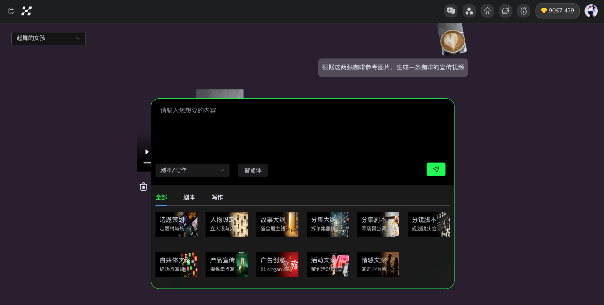Expand the 起舞的女孩 dropdown
Screen dimensions: 604x305
[48, 38]
